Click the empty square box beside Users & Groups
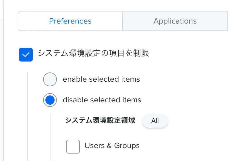 tap(73, 146)
